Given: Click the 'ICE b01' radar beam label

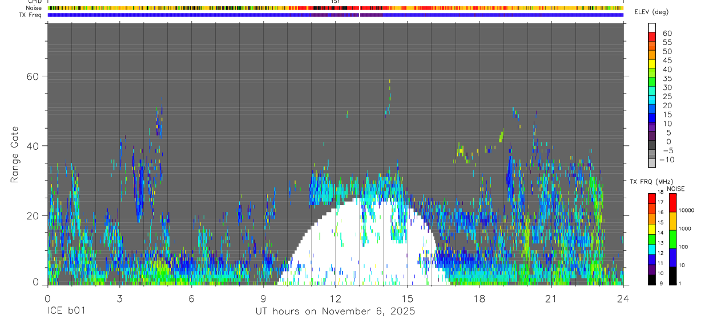Looking at the screenshot, I should 67,312.
